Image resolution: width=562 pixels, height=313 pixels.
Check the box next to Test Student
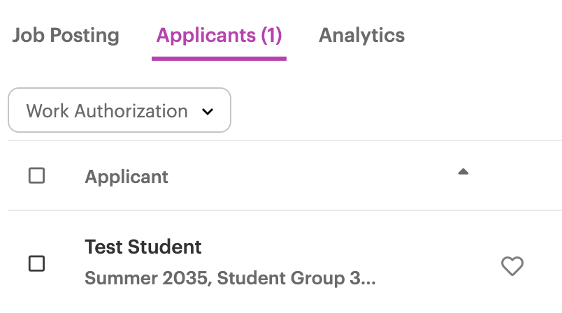pyautogui.click(x=36, y=263)
